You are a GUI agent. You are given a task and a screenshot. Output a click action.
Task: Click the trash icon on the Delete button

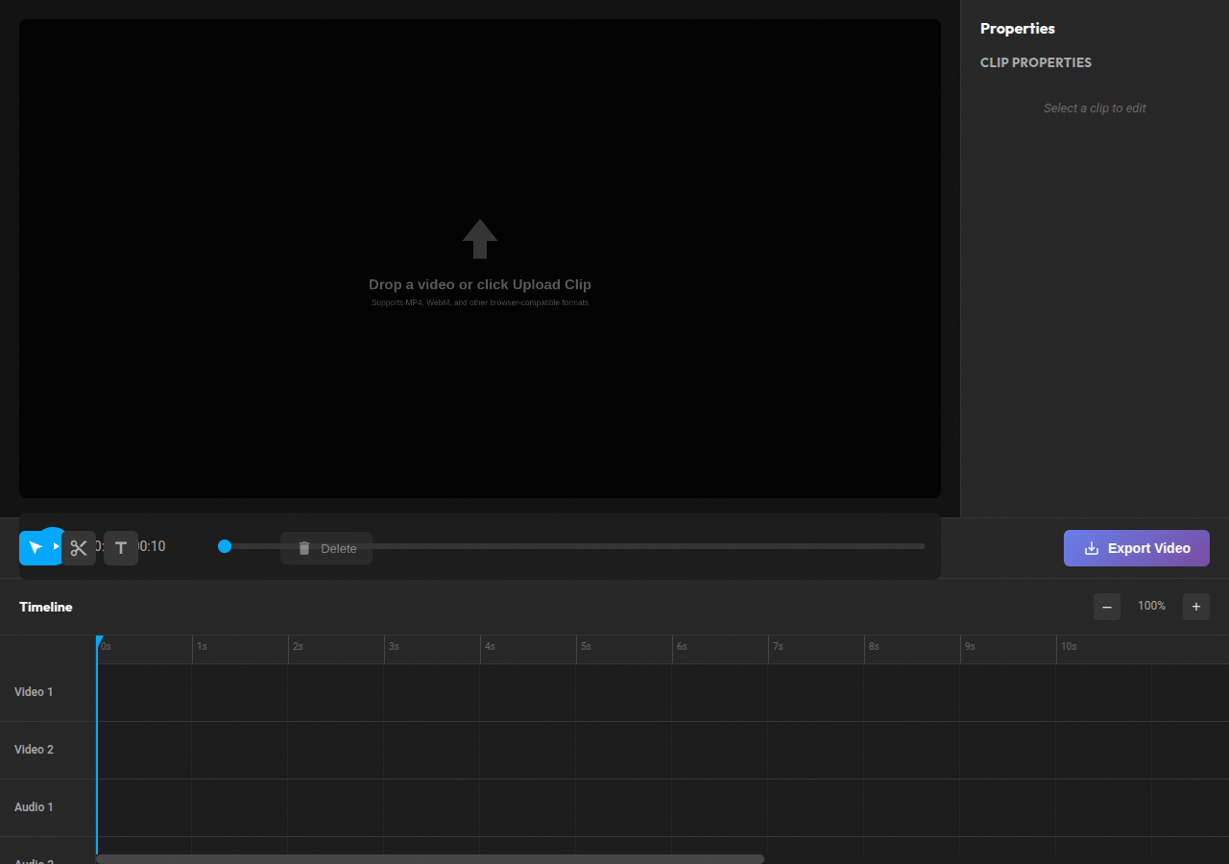(x=304, y=548)
